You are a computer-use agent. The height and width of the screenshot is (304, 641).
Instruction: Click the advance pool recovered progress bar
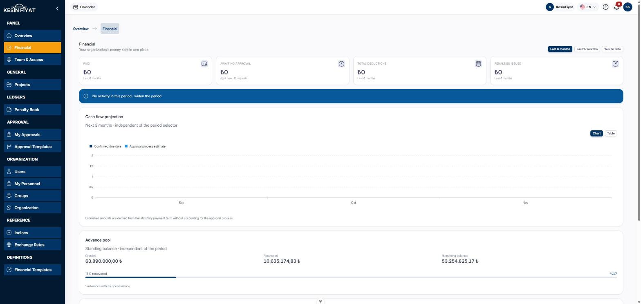point(351,277)
